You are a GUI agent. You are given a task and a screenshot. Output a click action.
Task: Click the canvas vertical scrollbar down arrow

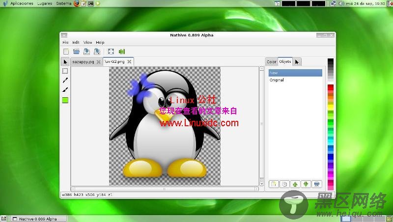(262, 184)
